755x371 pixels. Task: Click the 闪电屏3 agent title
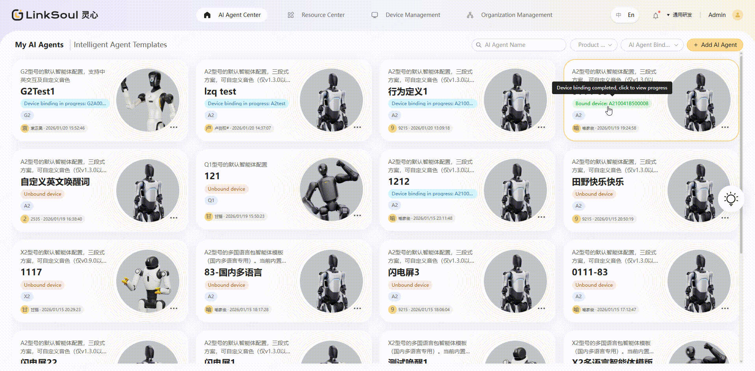pyautogui.click(x=404, y=272)
